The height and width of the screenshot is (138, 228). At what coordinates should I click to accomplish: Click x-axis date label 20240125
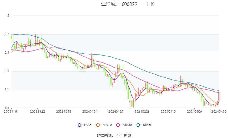[x=116, y=112]
